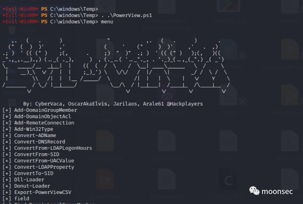The image size is (303, 204).
Task: Click the metadata.js file name label
Action: point(286,113)
